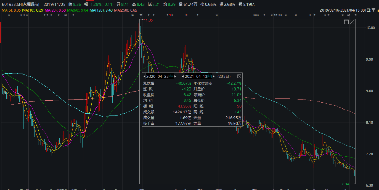This screenshot has width=379, height=190.
Task: Click the 年化收益率 value -42.27%
Action: click(234, 83)
